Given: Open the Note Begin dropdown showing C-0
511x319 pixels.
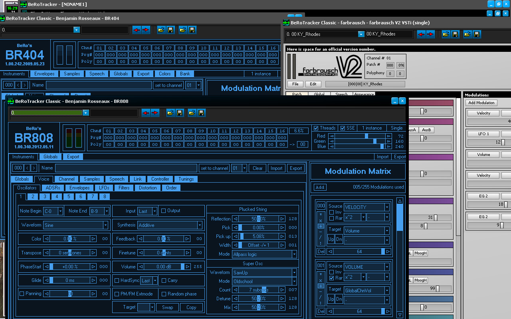Looking at the screenshot, I should (53, 211).
